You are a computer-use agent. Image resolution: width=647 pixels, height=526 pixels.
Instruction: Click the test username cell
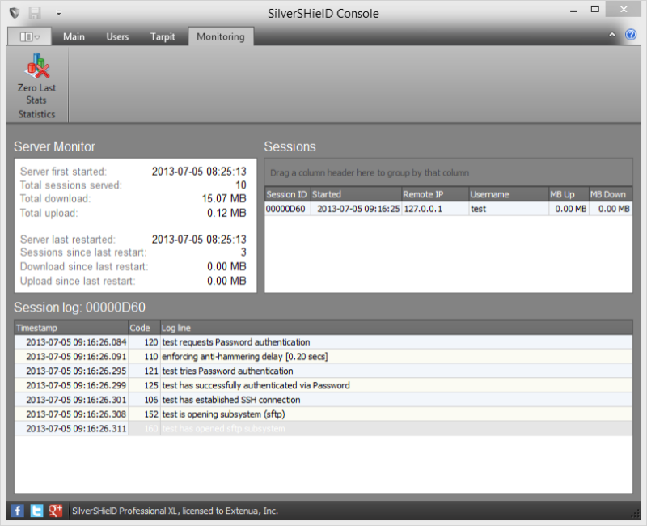pos(509,209)
